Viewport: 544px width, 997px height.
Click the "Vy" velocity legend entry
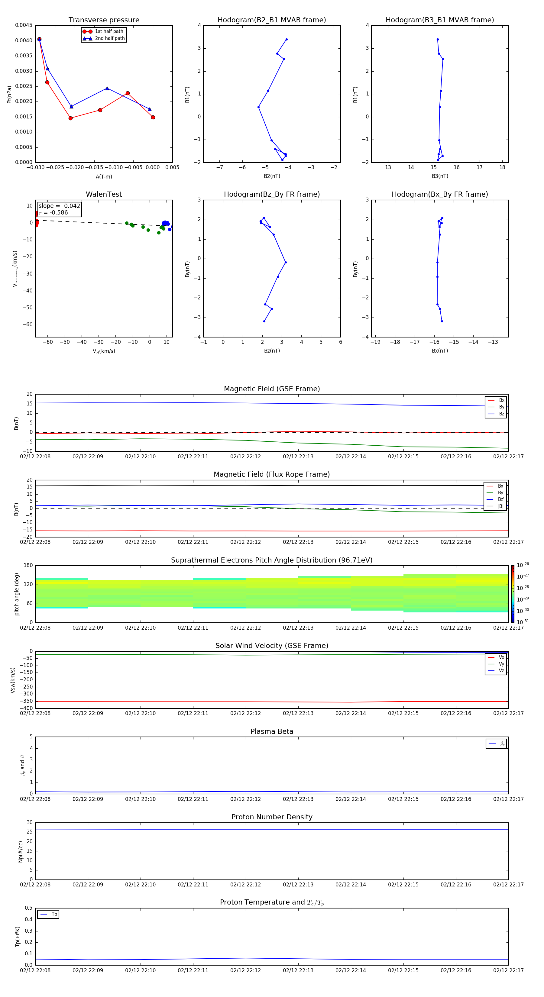[496, 664]
